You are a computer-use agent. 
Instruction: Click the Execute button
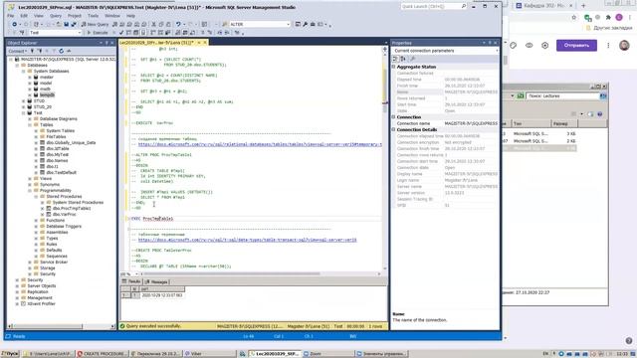pos(98,33)
